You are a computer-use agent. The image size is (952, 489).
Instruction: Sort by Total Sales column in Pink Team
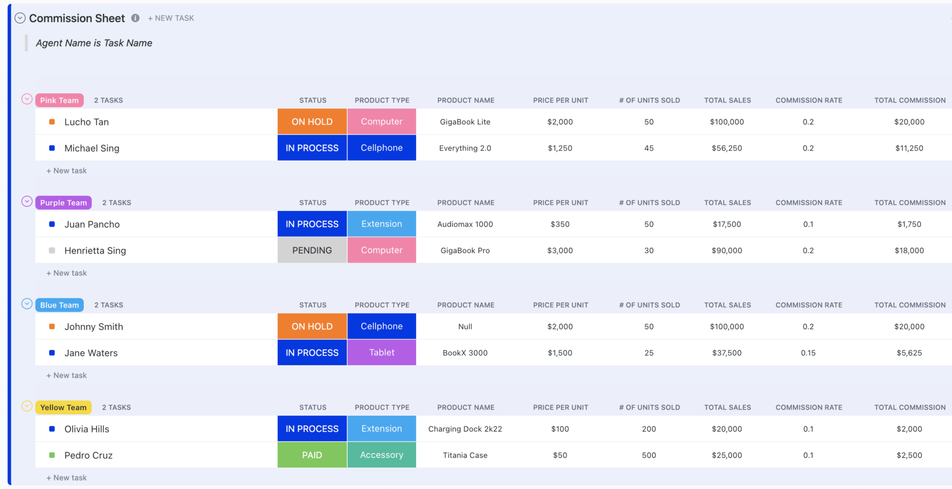coord(727,101)
